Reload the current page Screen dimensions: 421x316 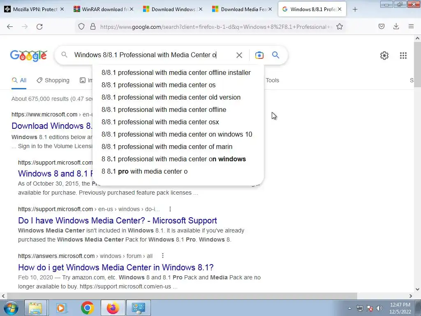tap(39, 27)
